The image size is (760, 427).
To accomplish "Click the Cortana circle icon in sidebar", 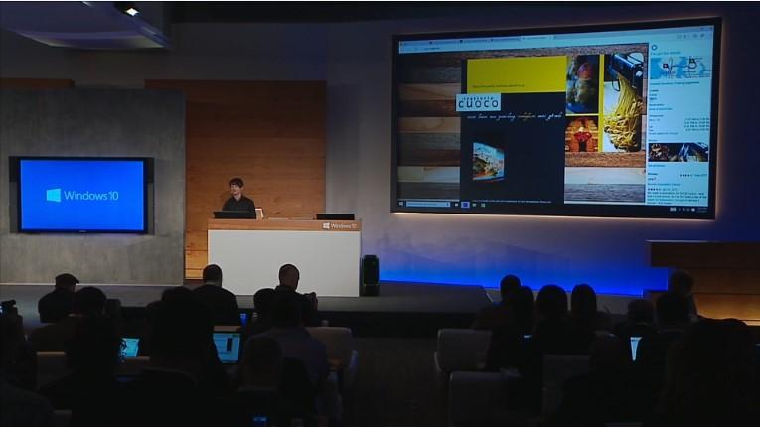I will 655,48.
